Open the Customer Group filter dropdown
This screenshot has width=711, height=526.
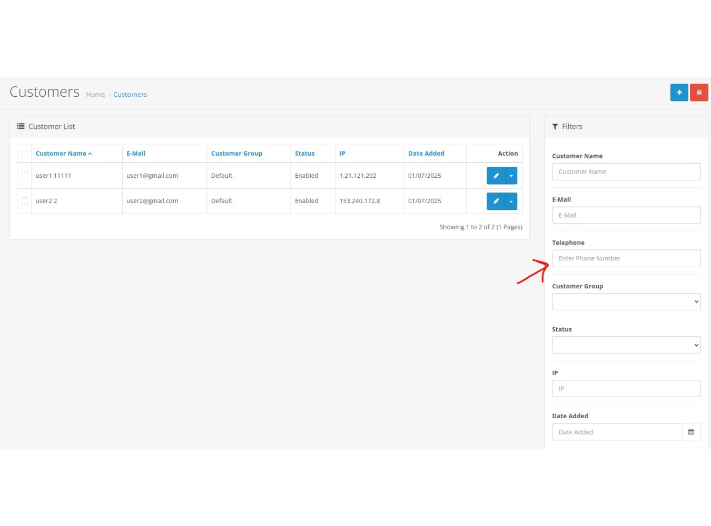[626, 302]
